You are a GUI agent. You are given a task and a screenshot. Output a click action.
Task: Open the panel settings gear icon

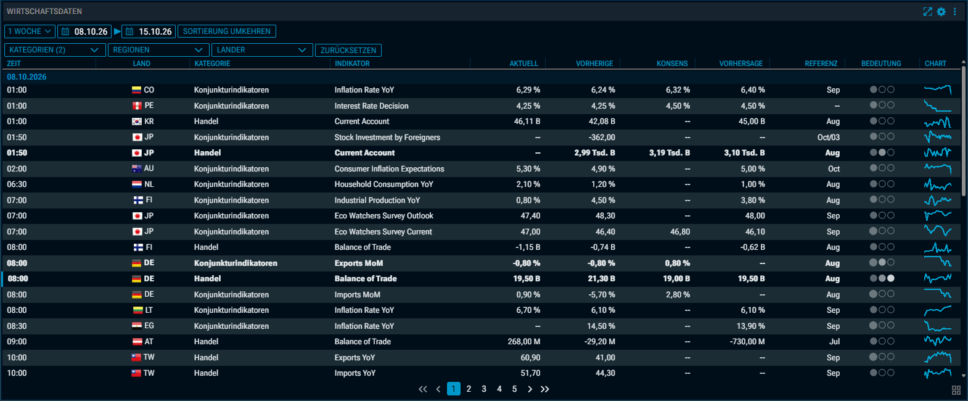pos(941,12)
